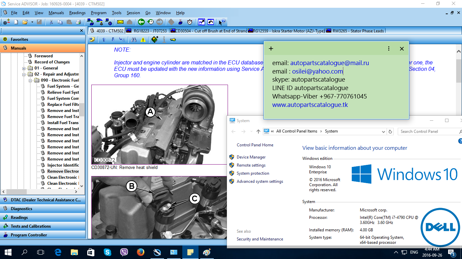
Task: Click the blue up arrow in document toolbar
Action: point(104,40)
